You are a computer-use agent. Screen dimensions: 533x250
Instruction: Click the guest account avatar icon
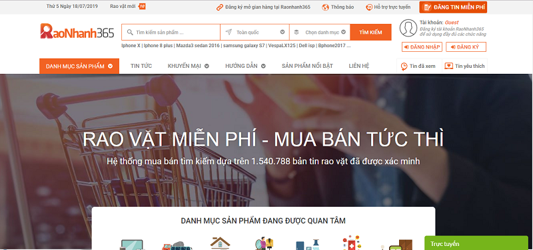click(408, 28)
